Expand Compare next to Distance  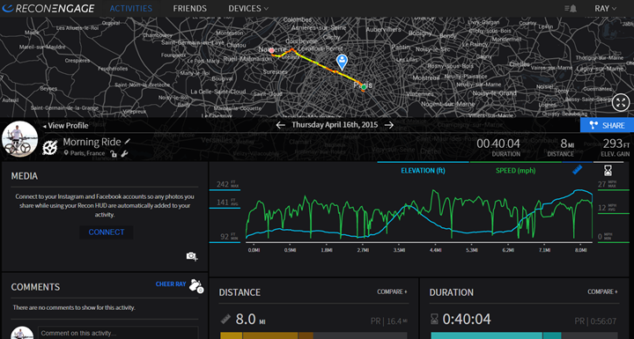(x=392, y=291)
